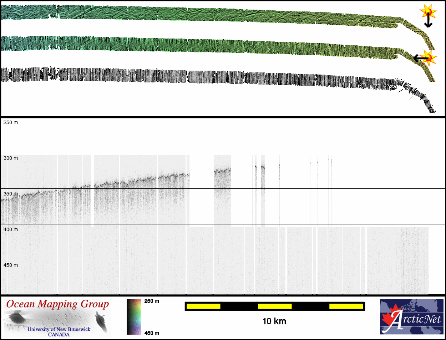Click the rightmost yellow scale bar segment
Viewport: 446px width, 340px height.
click(346, 306)
